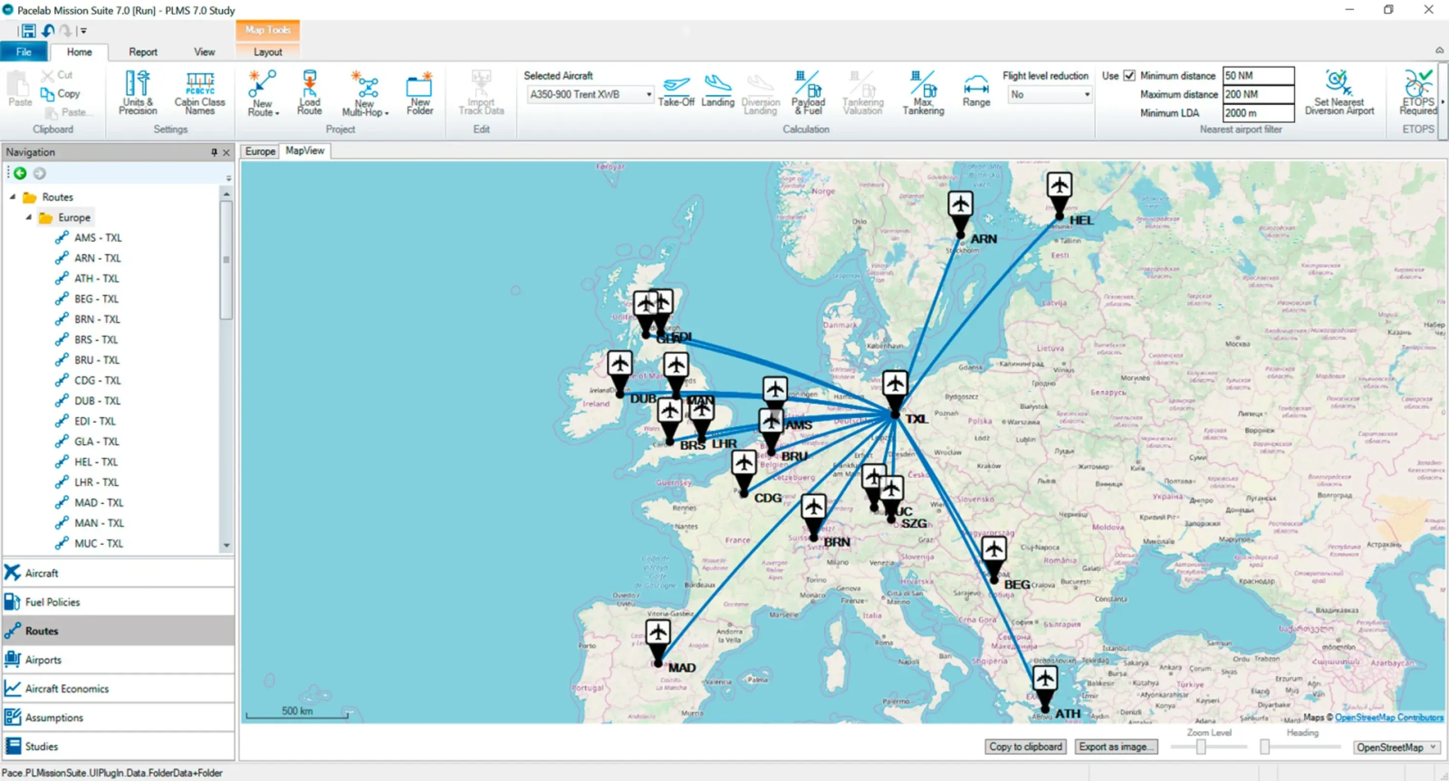Click the Zoom Level slider handle
The height and width of the screenshot is (781, 1449).
[1201, 747]
